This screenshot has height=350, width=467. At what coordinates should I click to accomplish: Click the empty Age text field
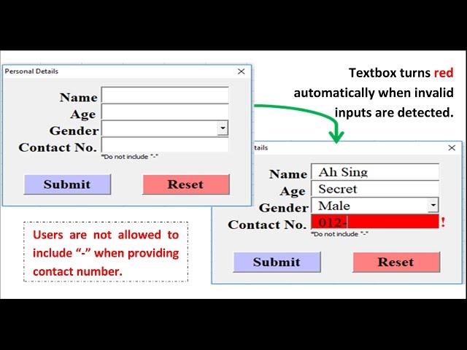pyautogui.click(x=165, y=112)
